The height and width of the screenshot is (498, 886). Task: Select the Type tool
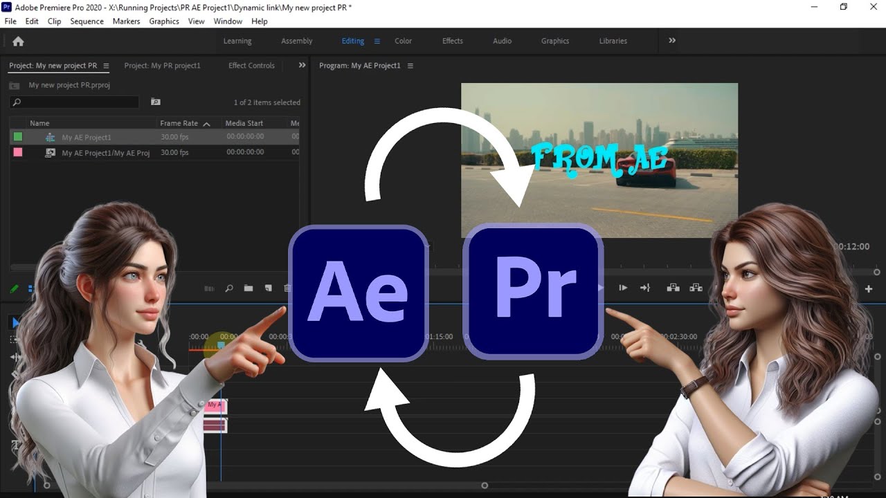(x=15, y=445)
